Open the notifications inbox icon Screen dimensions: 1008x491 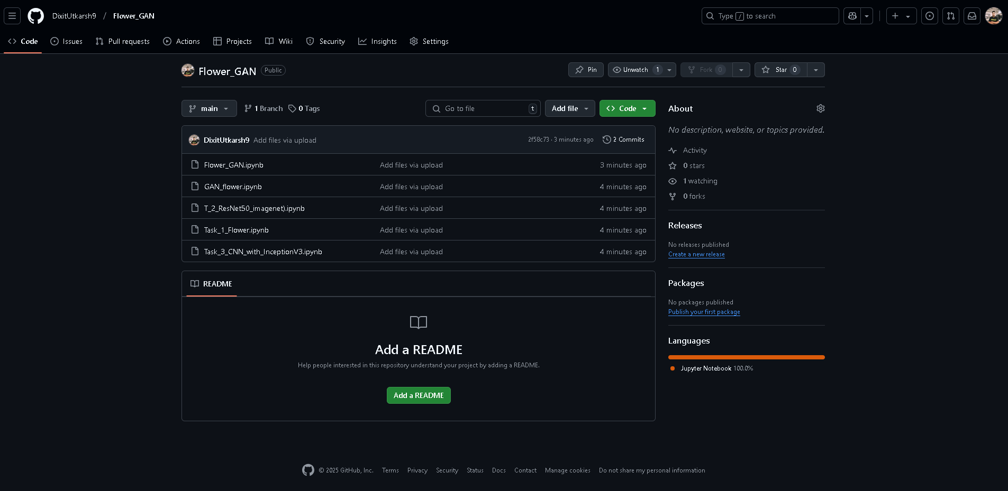click(x=972, y=16)
